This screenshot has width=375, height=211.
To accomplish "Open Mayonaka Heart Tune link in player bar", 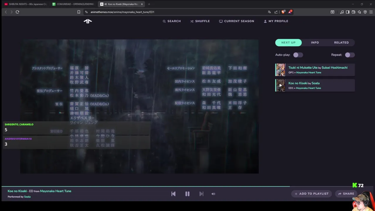I will [x=56, y=191].
